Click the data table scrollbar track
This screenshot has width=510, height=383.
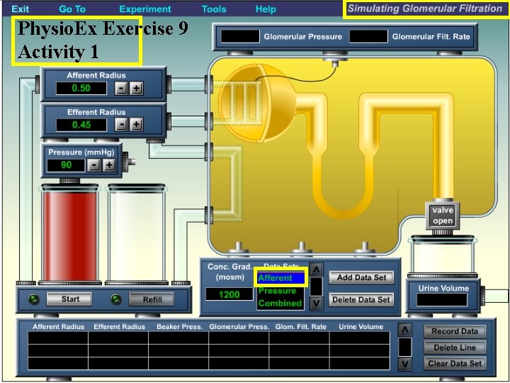click(x=405, y=347)
